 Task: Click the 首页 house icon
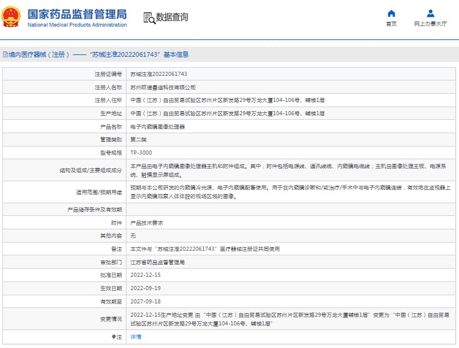(x=391, y=13)
